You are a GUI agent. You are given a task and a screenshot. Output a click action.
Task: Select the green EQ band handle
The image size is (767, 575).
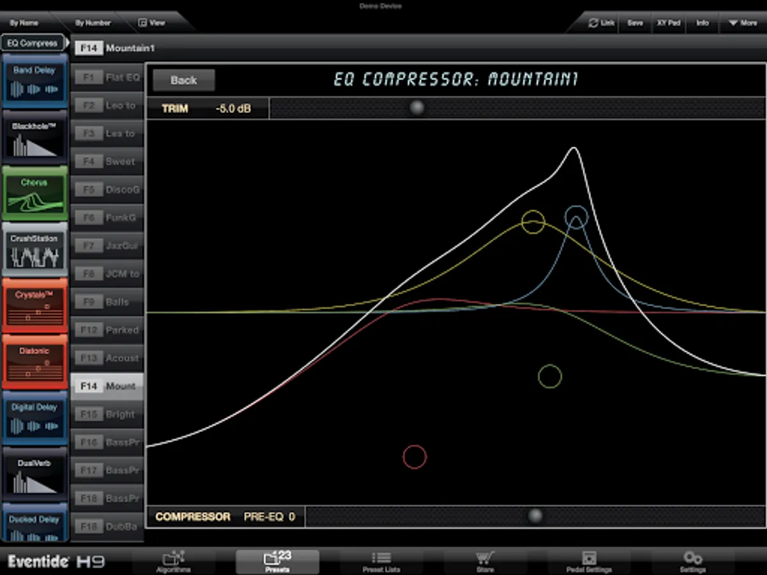pos(550,377)
